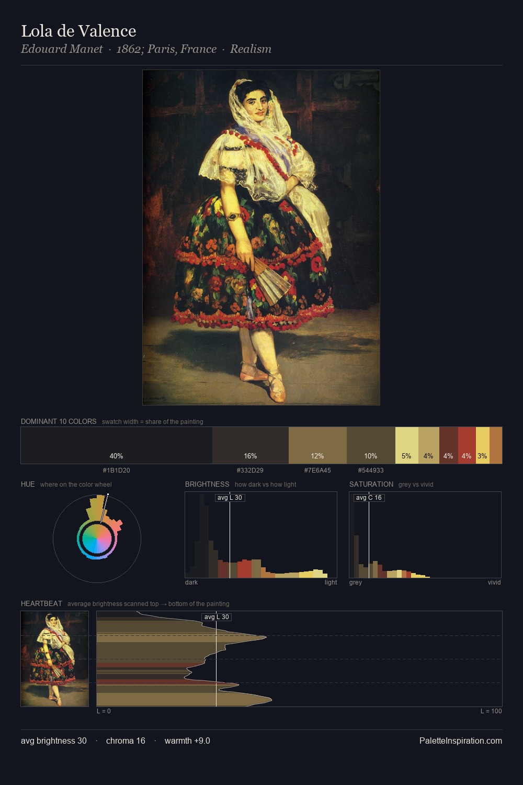Click the hex code "#7E6A45"
The image size is (523, 785).
pyautogui.click(x=317, y=470)
